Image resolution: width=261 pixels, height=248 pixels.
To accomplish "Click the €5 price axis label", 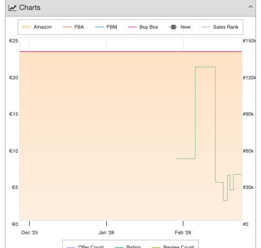I will click(x=15, y=187).
